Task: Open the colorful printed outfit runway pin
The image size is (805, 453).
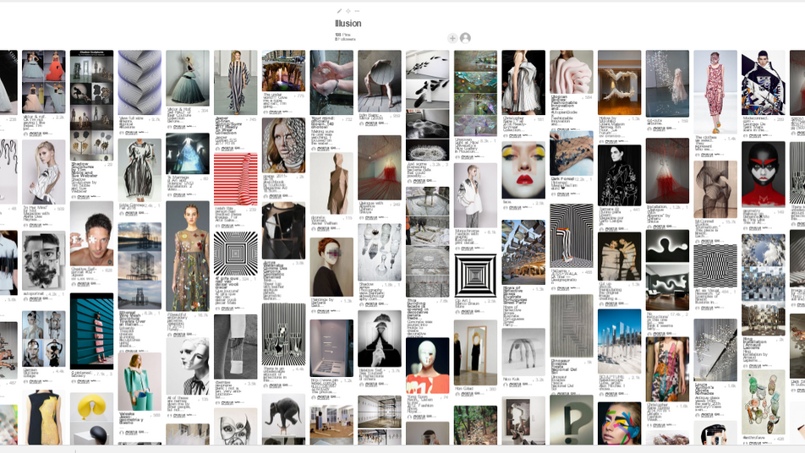Action: tap(667, 368)
